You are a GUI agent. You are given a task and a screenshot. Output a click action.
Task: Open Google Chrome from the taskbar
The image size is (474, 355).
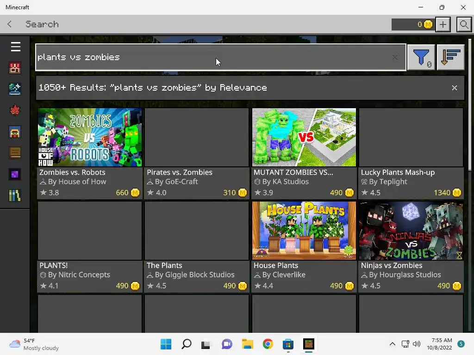pos(268,344)
